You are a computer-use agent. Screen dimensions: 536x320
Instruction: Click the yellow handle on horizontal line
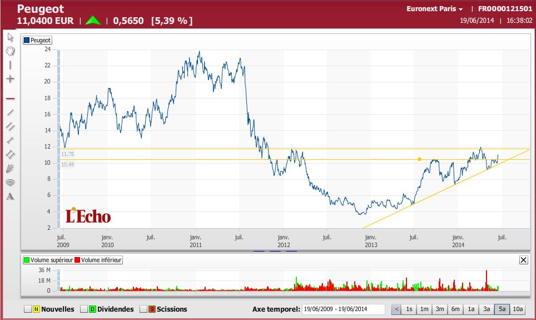[419, 159]
